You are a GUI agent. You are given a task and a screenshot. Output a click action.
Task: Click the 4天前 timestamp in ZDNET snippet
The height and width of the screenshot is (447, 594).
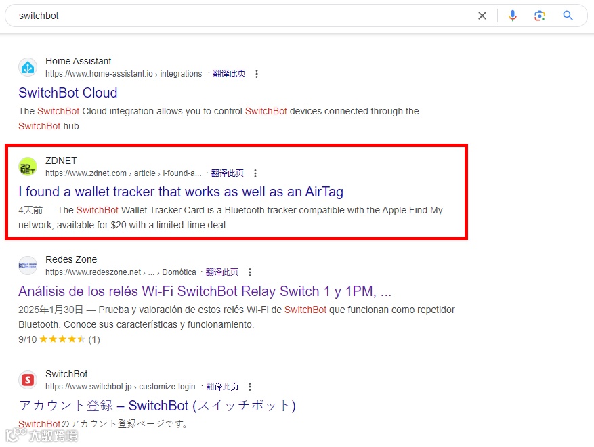point(30,210)
